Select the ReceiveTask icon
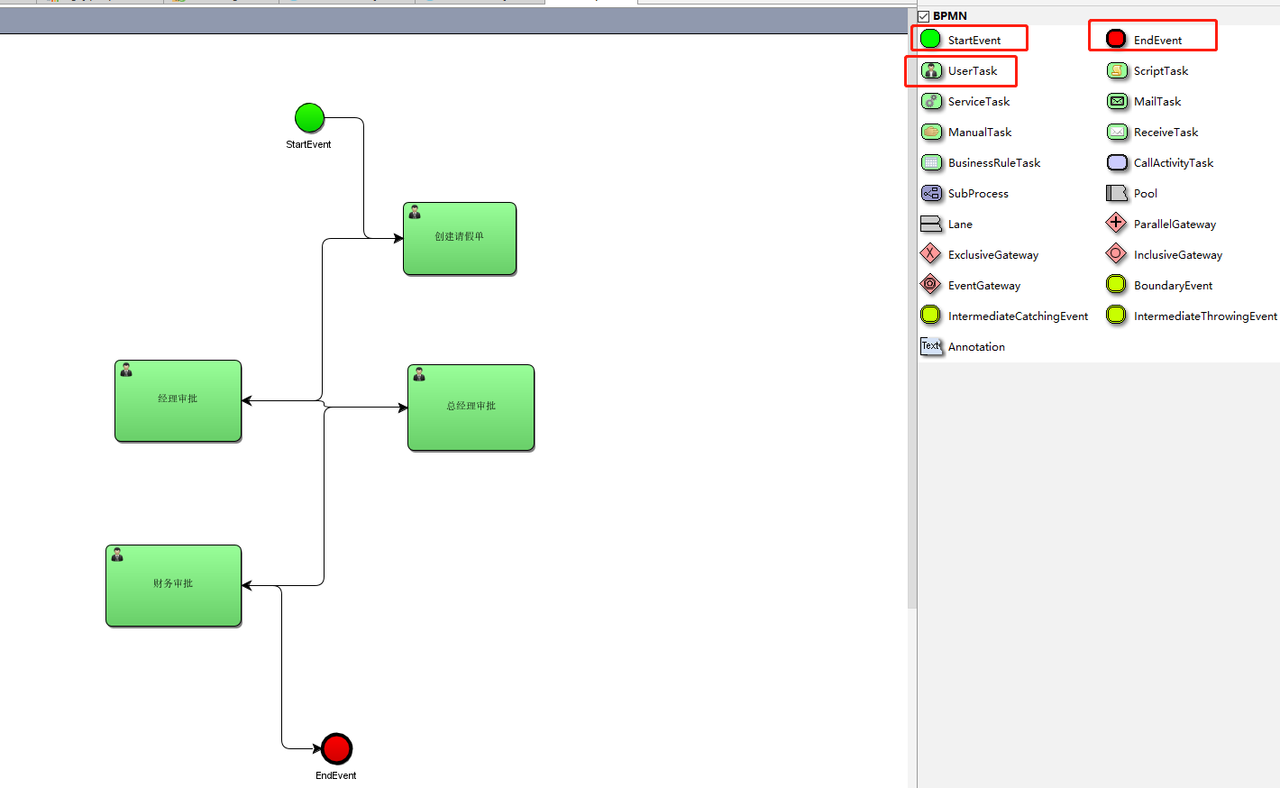The height and width of the screenshot is (788, 1280). [1117, 132]
